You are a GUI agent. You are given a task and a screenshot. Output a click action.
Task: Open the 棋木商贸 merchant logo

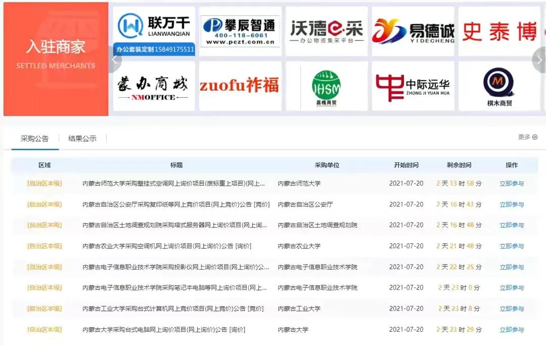tap(499, 86)
